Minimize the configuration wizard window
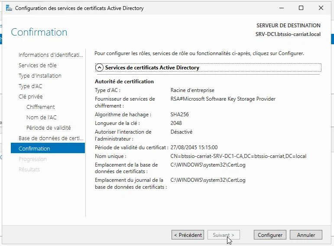 pos(281,8)
